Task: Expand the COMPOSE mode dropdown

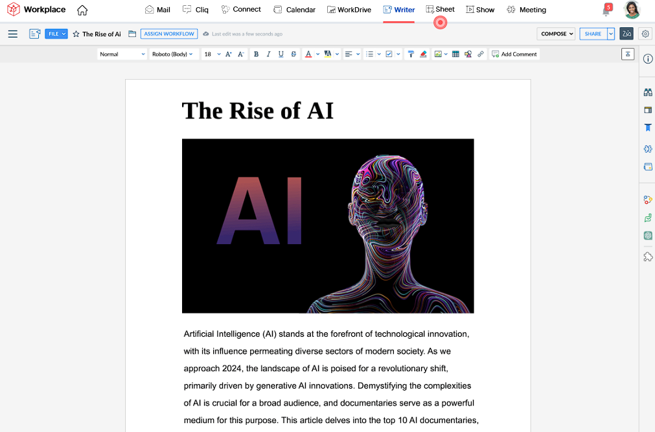Action: click(x=557, y=34)
